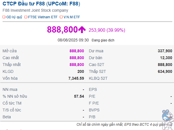The image size is (174, 130).
Task: Click the Đang giao dịch status text
Action: click(x=103, y=40)
